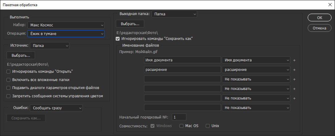Toggle Подавить диалоги параметров открытия файлов
Image resolution: width=335 pixels, height=136 pixels.
click(x=9, y=88)
